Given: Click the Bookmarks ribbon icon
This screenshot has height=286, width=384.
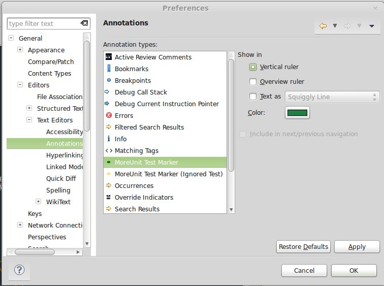Looking at the screenshot, I should (x=109, y=69).
